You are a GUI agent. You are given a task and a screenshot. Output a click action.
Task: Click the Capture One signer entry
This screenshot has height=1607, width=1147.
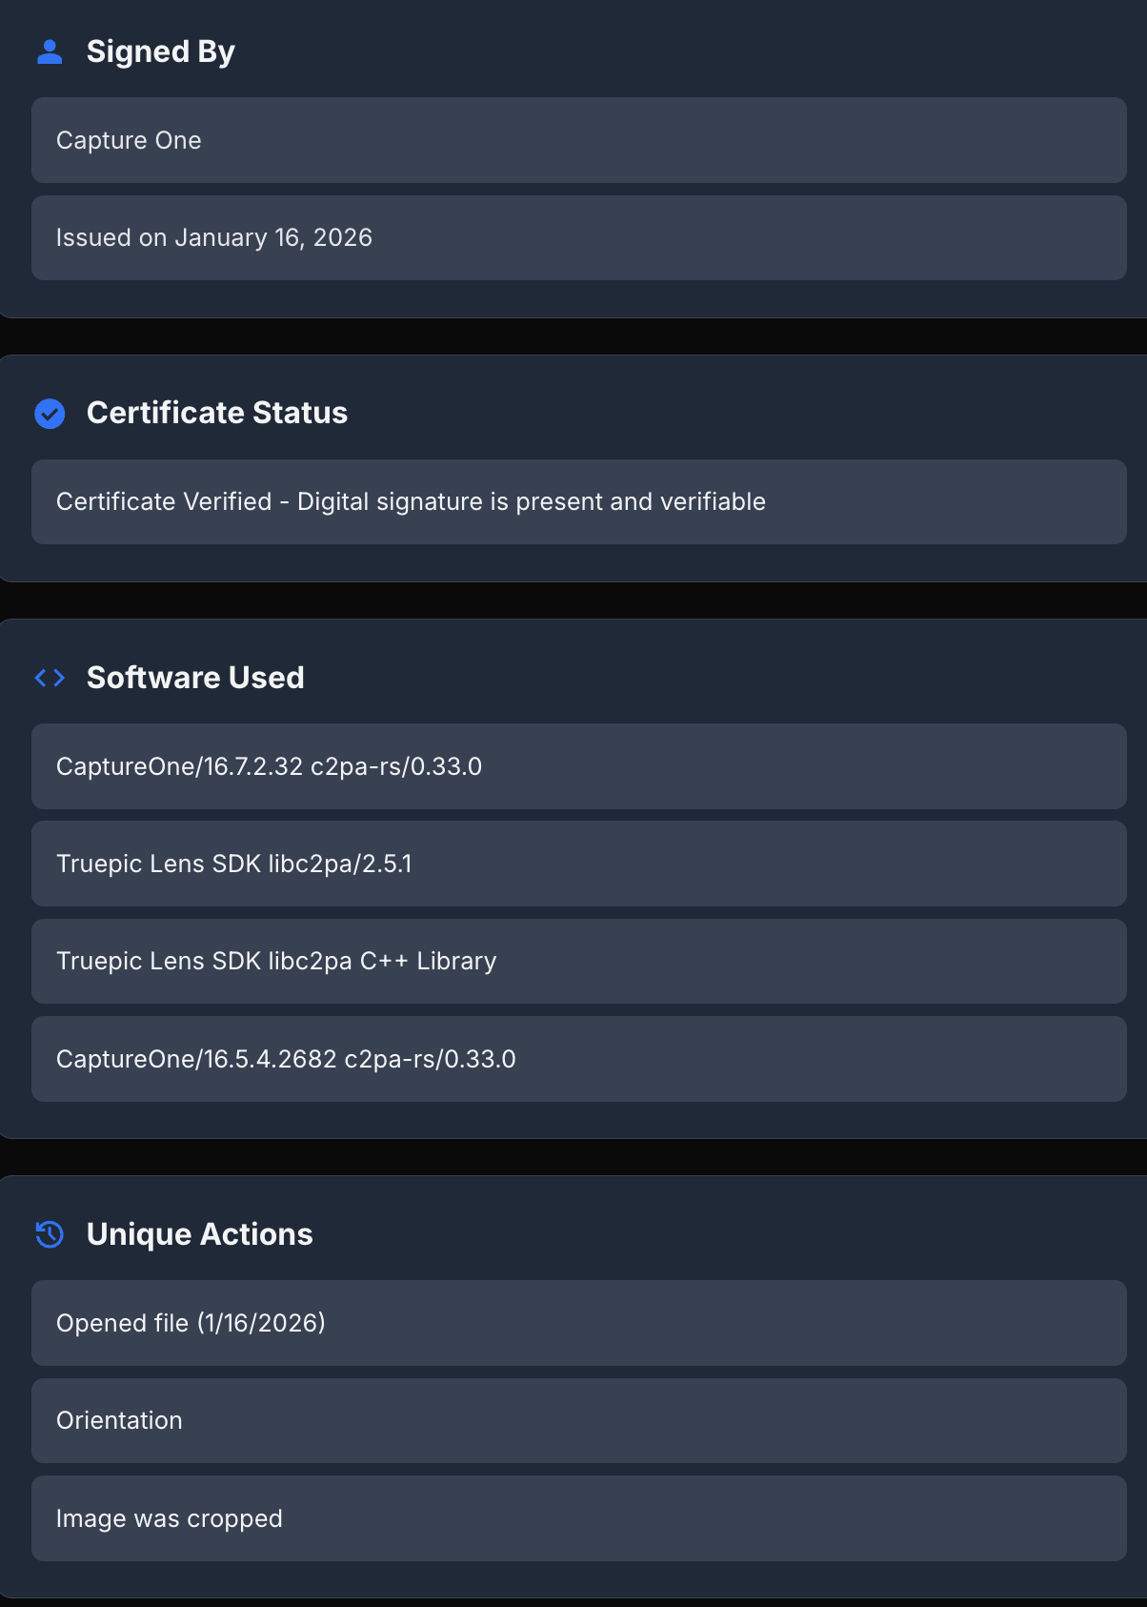129,140
